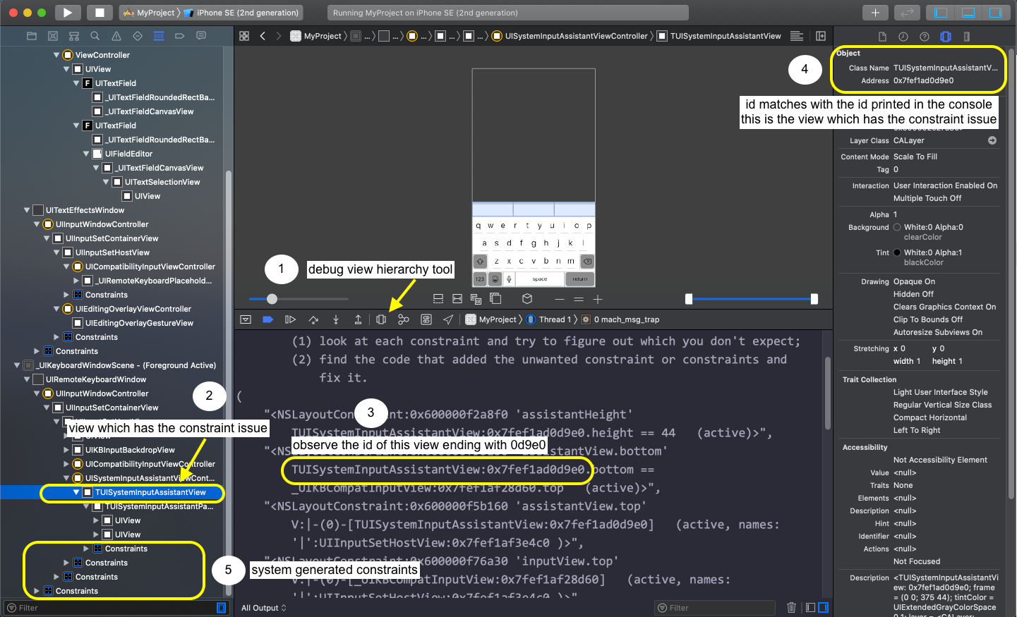Open the Symbol navigator icon
This screenshot has height=617, width=1017.
[73, 36]
